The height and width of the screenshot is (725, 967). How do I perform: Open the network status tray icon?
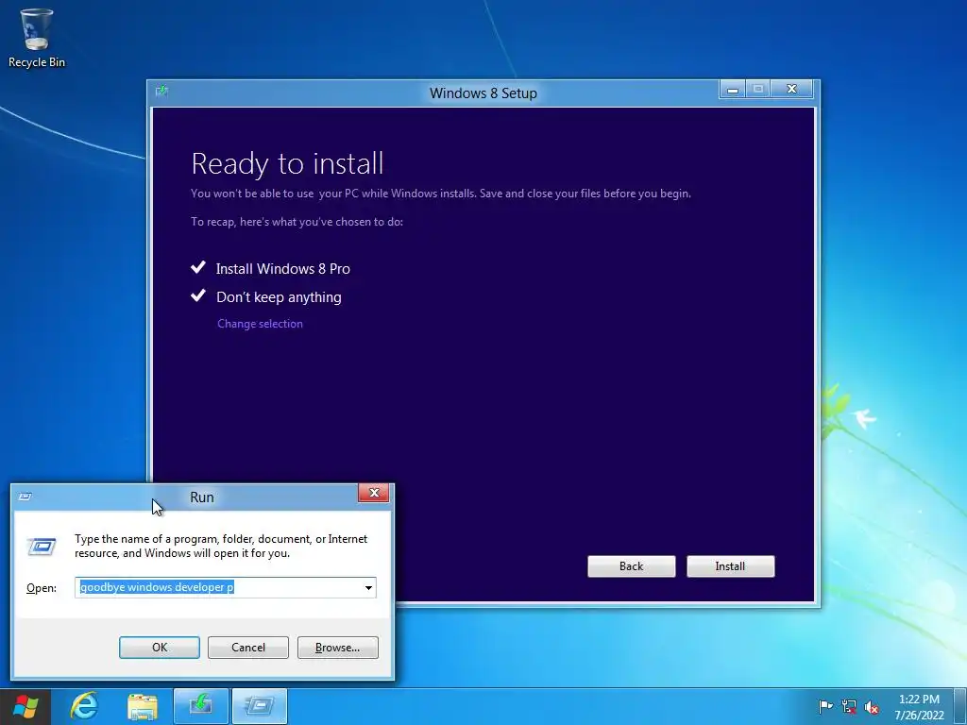point(849,706)
